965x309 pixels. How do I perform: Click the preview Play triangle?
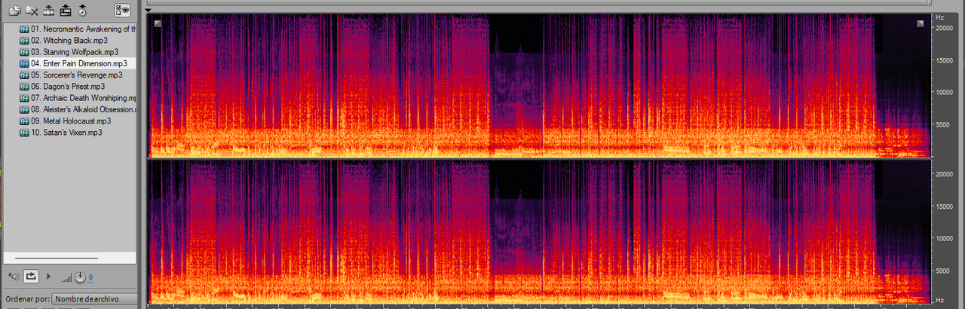[49, 277]
